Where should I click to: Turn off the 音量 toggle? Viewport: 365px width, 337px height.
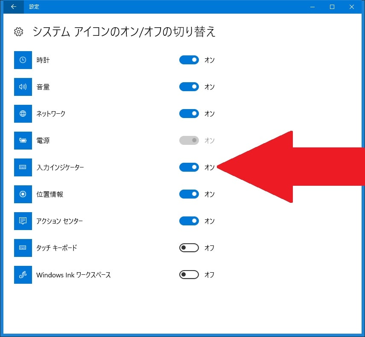189,87
